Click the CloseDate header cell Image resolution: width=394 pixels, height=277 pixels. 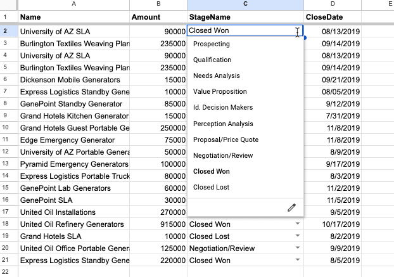coord(333,17)
